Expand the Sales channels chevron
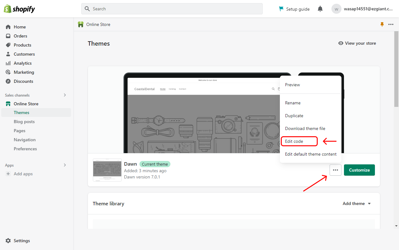Image resolution: width=399 pixels, height=250 pixels. 65,95
